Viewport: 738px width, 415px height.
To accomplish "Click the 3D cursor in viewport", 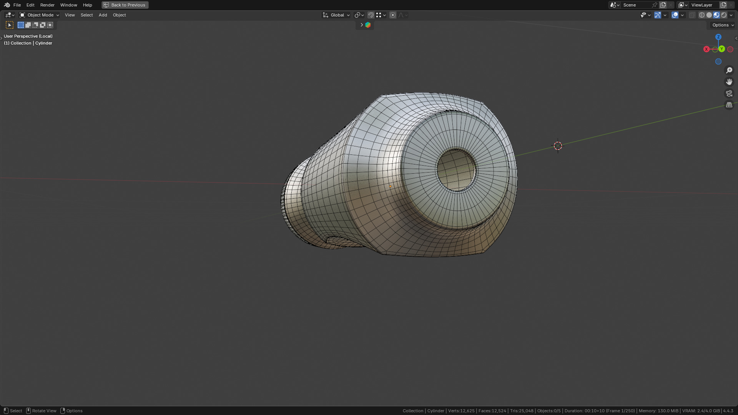I will coord(558,146).
